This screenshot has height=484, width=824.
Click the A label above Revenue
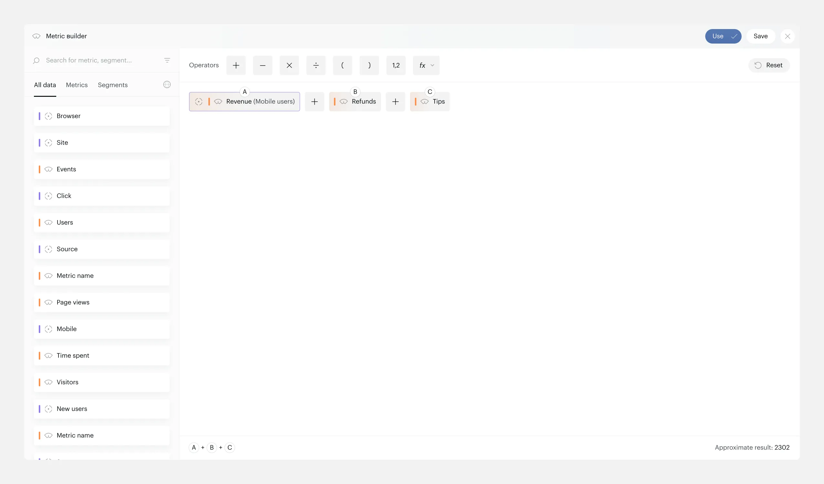245,92
